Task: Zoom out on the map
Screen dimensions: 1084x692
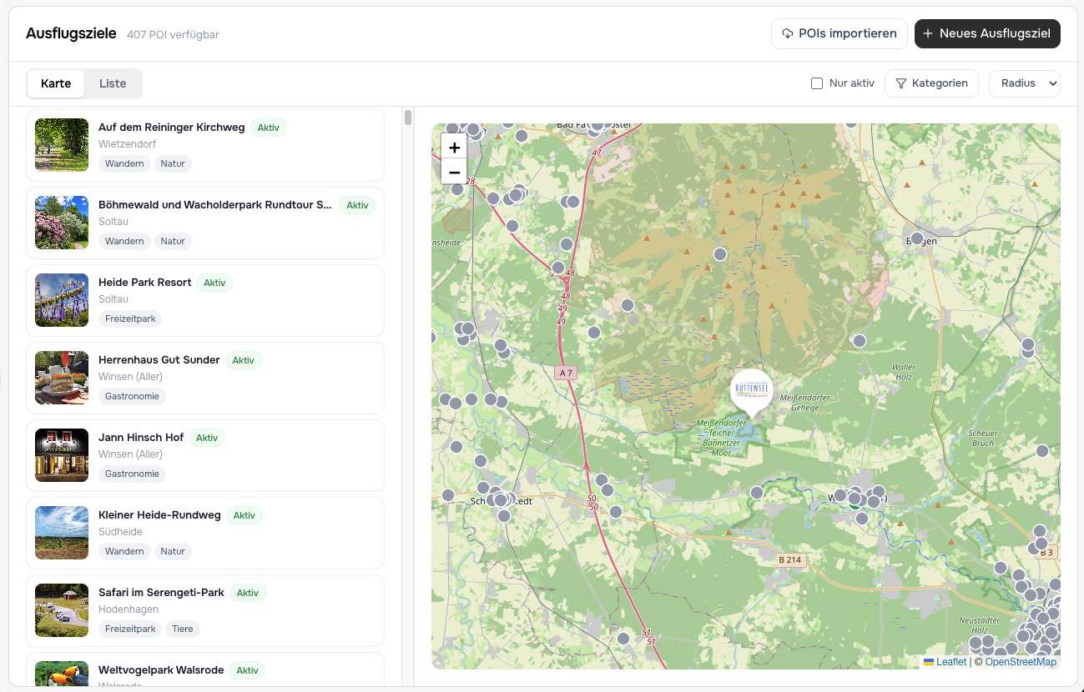Action: tap(454, 173)
